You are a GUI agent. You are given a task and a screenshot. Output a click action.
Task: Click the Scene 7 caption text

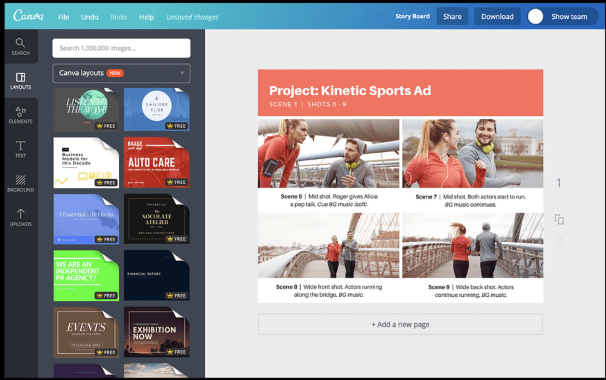[471, 200]
